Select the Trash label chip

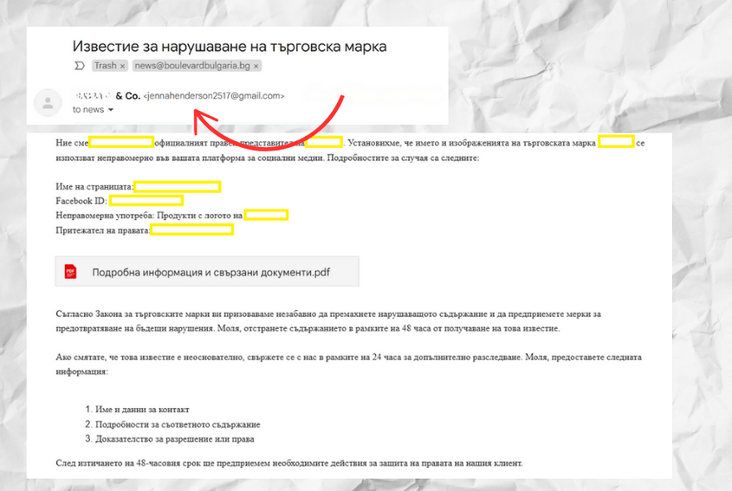tap(105, 66)
